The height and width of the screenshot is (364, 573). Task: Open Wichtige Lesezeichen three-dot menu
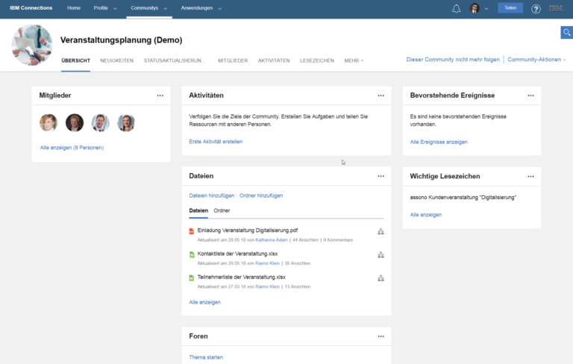click(x=530, y=177)
